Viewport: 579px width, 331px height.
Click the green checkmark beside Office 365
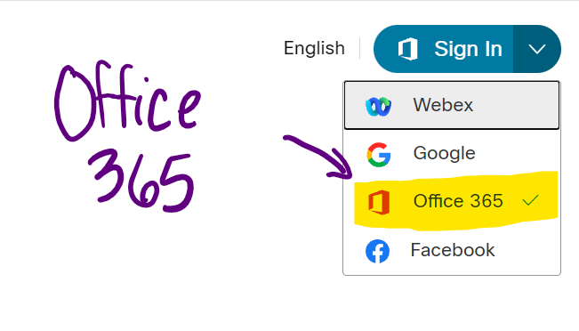(x=531, y=200)
